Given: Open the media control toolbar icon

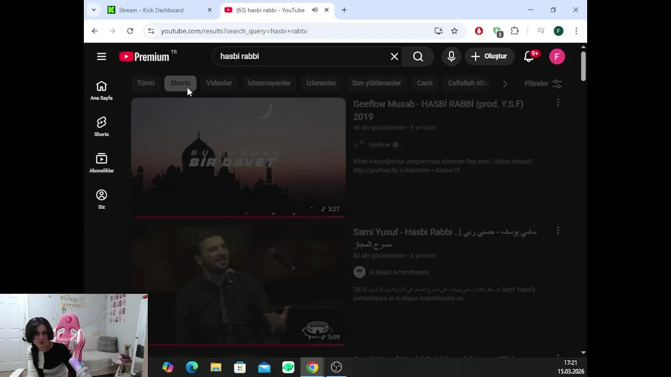Looking at the screenshot, I should [541, 31].
